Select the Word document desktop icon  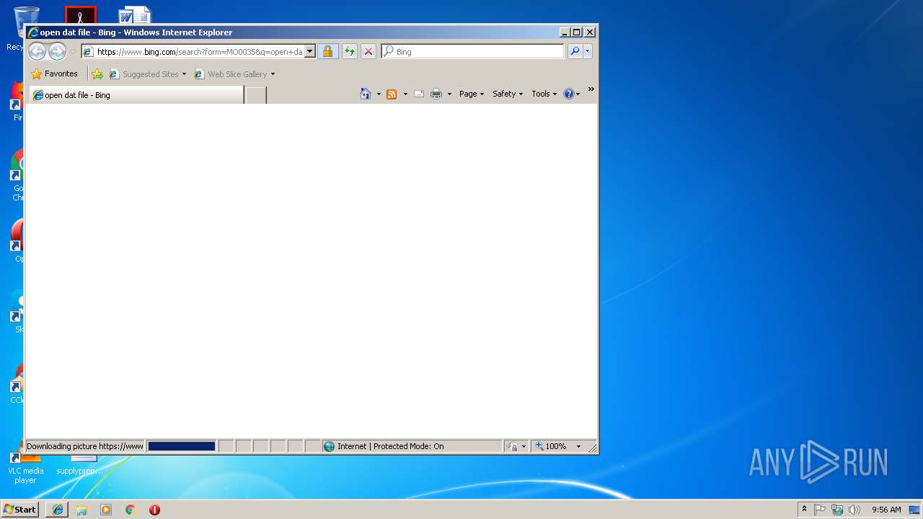(x=134, y=14)
